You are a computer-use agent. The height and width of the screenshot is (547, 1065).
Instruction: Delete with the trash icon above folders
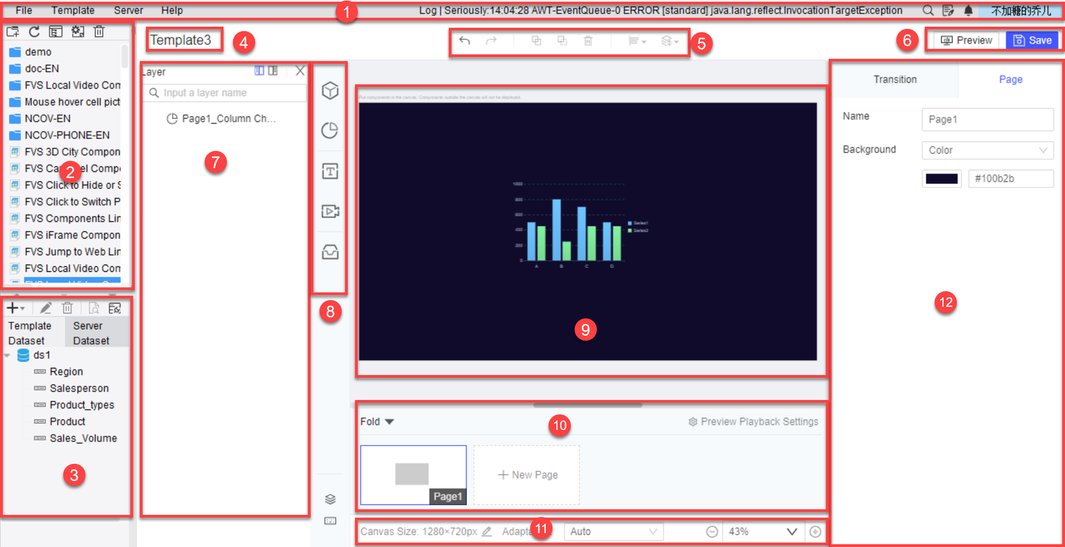click(x=99, y=32)
